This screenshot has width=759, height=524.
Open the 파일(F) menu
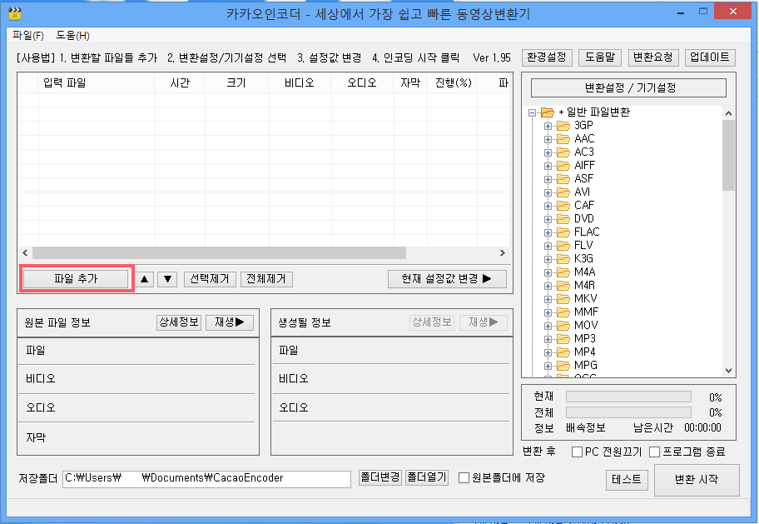click(28, 35)
